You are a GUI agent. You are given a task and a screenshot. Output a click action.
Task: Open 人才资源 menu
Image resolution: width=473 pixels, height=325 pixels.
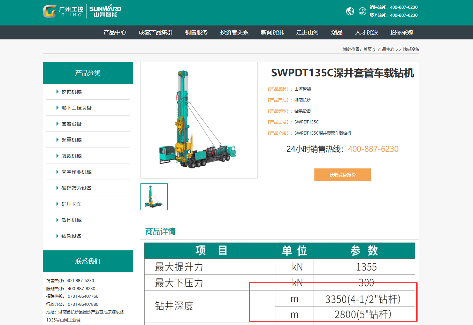[x=366, y=32]
